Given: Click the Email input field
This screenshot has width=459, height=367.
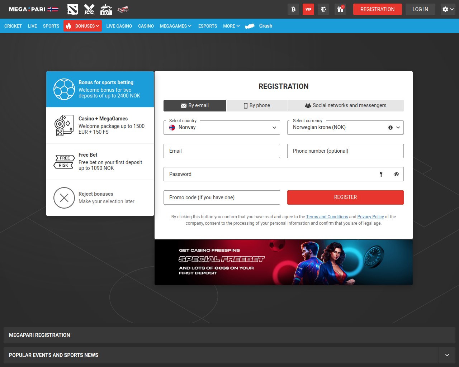Looking at the screenshot, I should 222,151.
